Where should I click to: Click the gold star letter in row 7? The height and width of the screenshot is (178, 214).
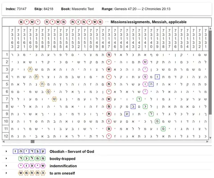[54, 99]
